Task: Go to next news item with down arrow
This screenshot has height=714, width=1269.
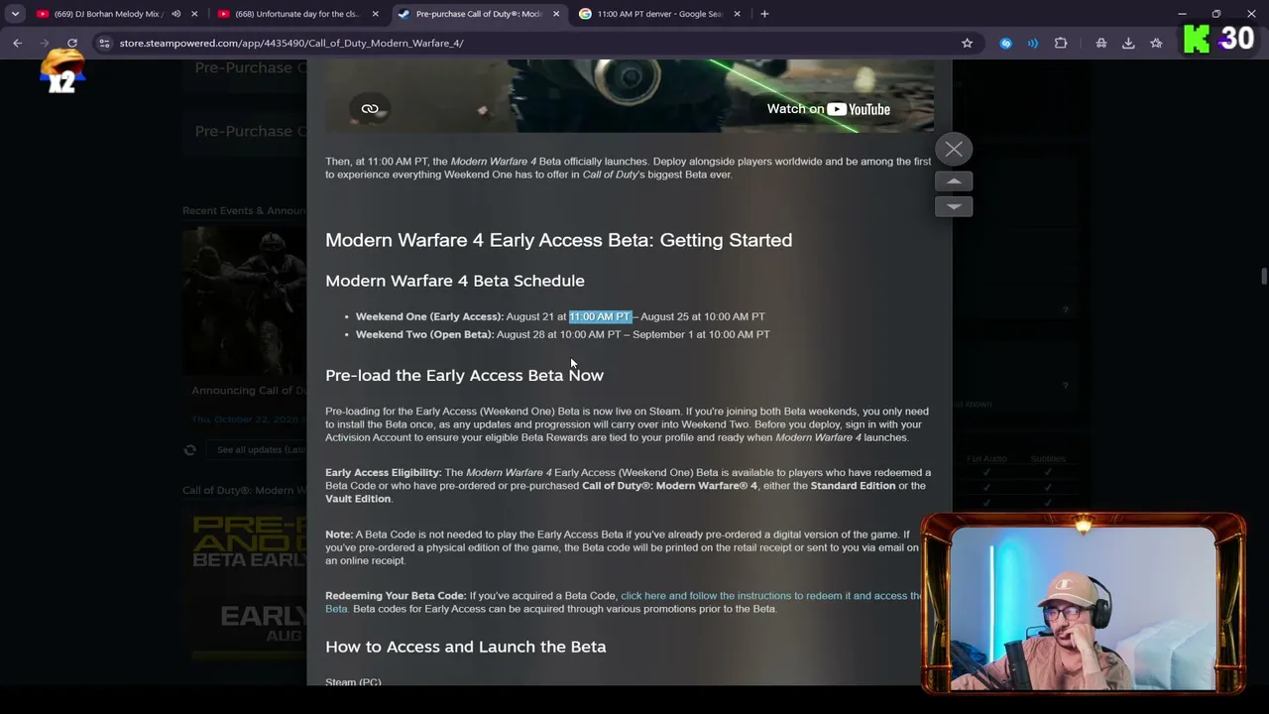Action: (x=954, y=206)
